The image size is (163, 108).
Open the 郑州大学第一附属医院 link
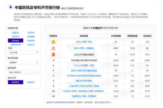(84, 48)
